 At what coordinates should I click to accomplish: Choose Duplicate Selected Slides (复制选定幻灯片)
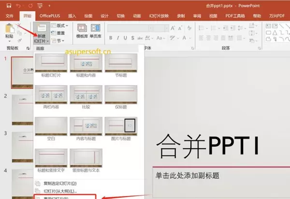click(60, 184)
